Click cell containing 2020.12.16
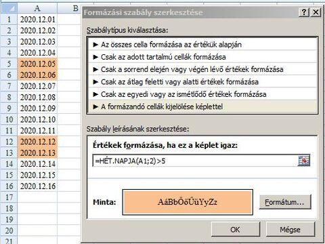325x244 pixels. tap(37, 186)
